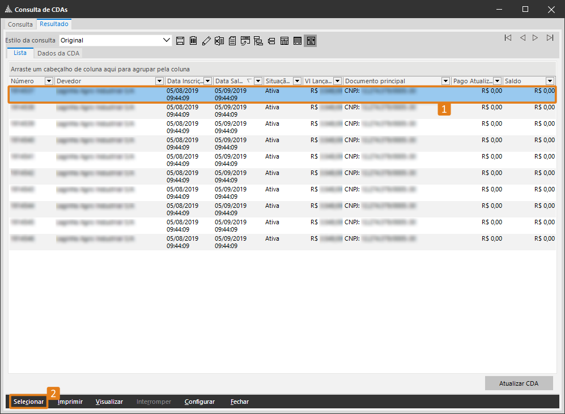Open the Estilo da consulta dropdown

(167, 40)
